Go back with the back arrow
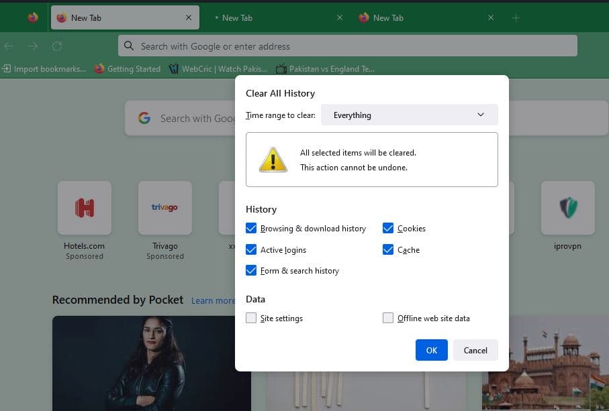609x411 pixels. [9, 46]
